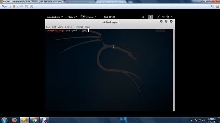Open the Windows Start menu
220x123 pixels.
coord(4,120)
